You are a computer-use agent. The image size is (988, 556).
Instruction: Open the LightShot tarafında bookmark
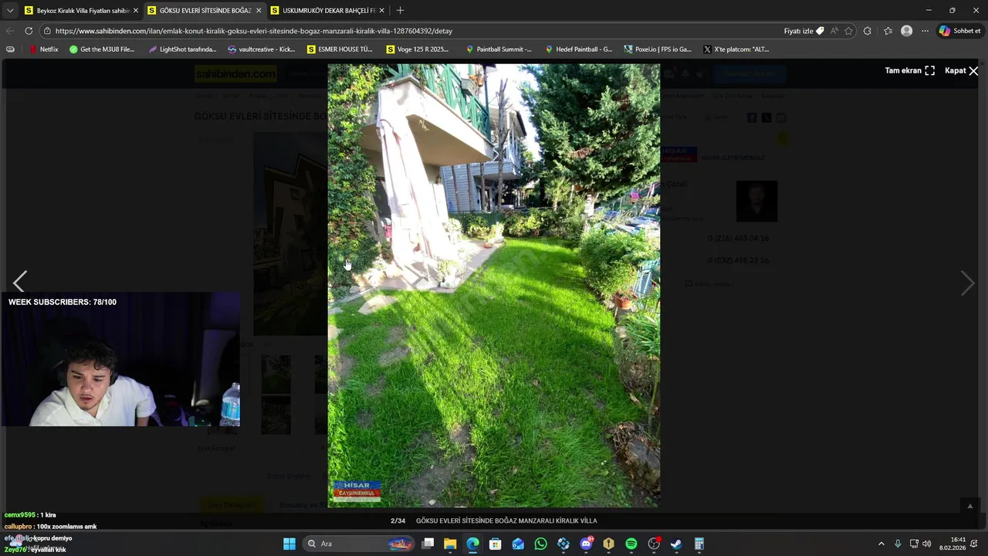point(182,49)
